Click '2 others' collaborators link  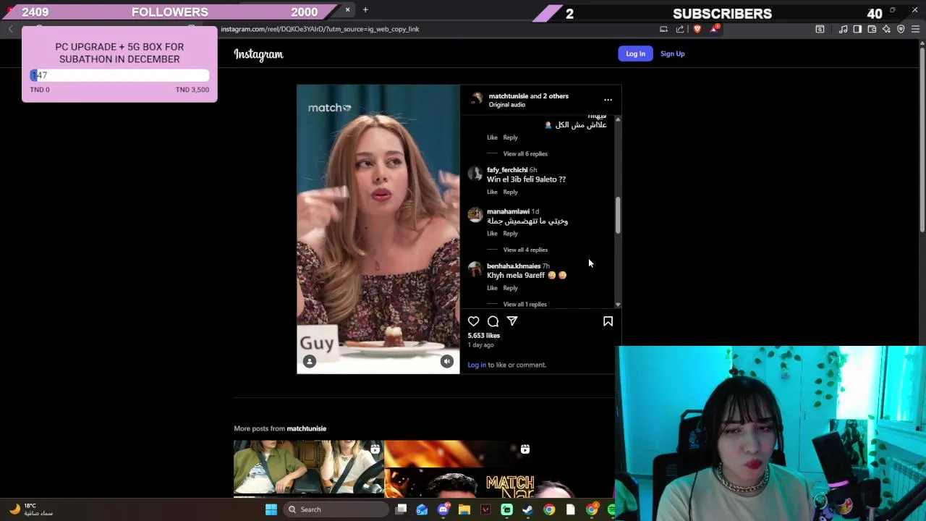[555, 96]
